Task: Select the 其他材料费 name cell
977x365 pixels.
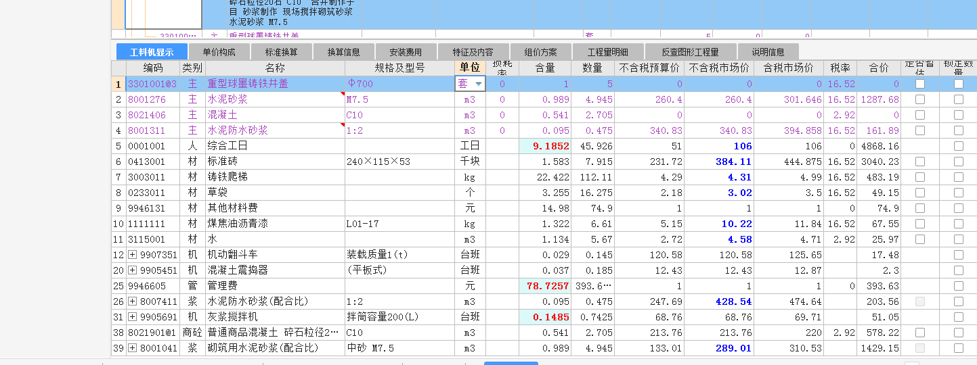Action: tap(275, 208)
